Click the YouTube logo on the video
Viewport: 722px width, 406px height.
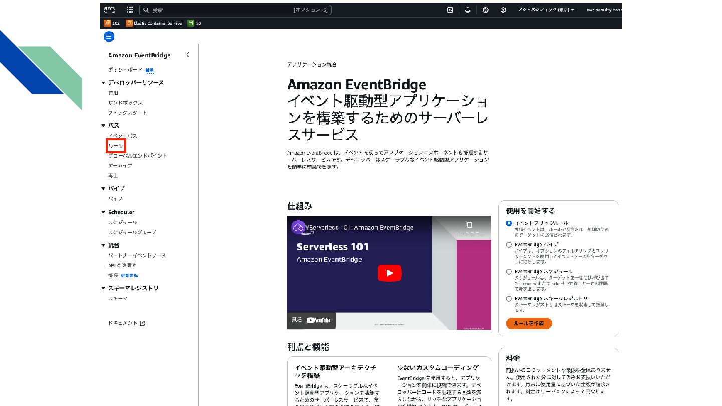tap(318, 320)
